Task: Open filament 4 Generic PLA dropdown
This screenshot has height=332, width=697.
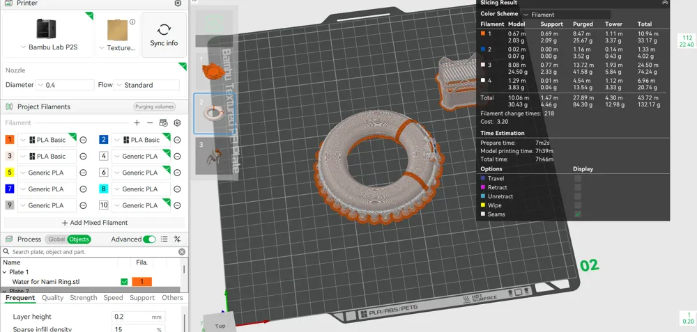Action: pos(141,156)
